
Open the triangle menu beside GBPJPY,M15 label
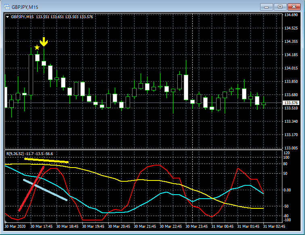[8, 17]
